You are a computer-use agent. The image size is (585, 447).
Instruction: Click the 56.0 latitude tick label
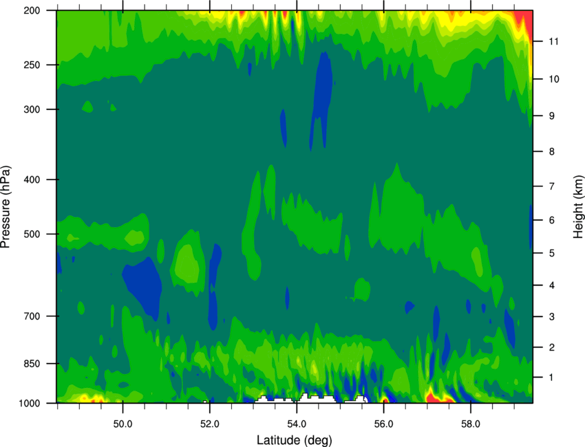point(383,424)
